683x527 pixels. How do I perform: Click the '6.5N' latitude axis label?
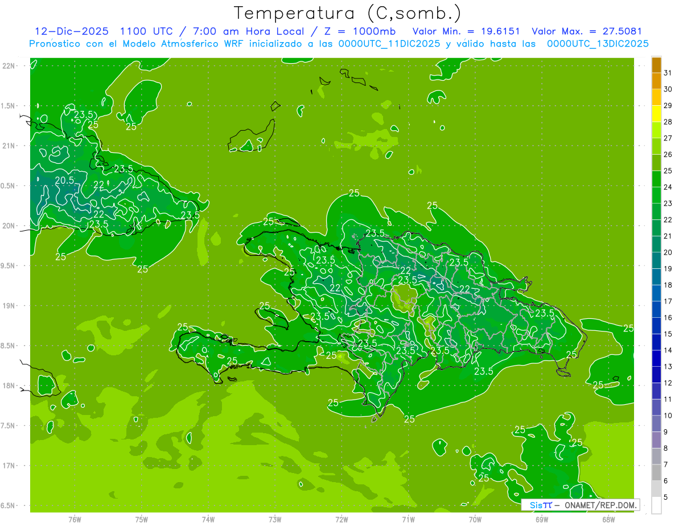click(x=9, y=506)
